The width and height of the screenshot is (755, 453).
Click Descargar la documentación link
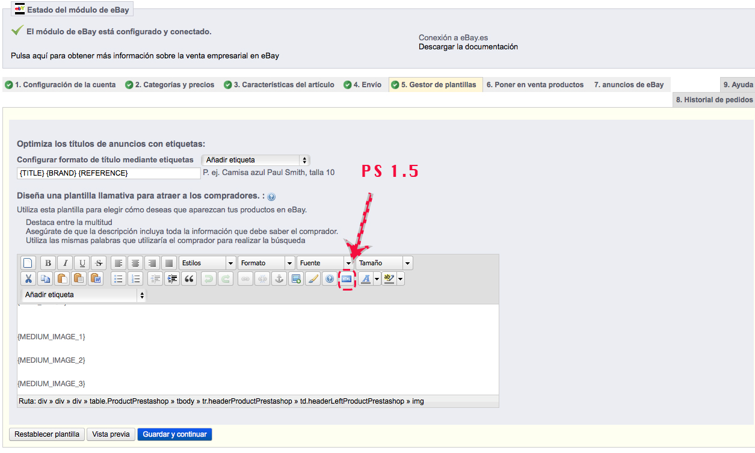tap(468, 47)
